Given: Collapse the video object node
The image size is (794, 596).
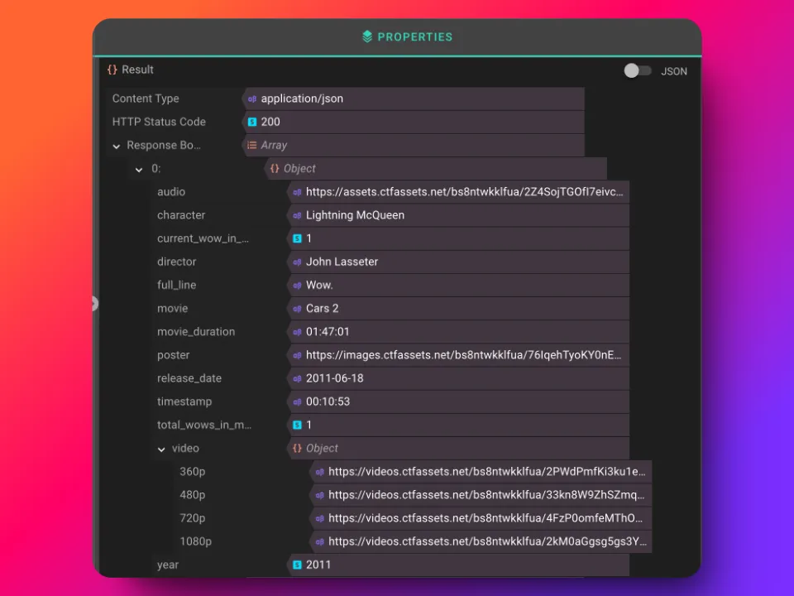Looking at the screenshot, I should tap(161, 449).
